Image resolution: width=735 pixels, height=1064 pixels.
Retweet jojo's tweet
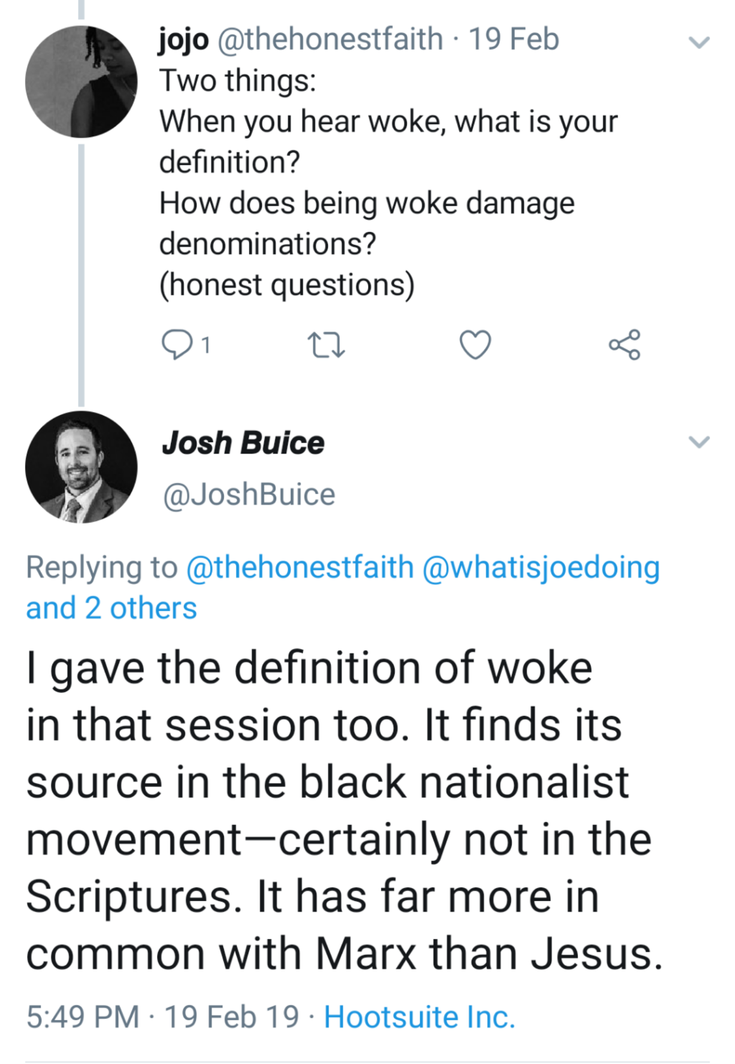326,345
